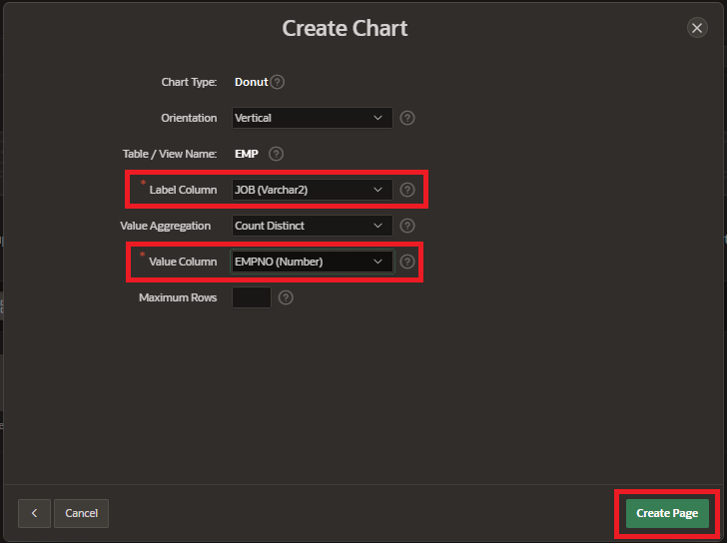This screenshot has height=543, width=727.
Task: Open help for Chart Type
Action: pyautogui.click(x=278, y=82)
